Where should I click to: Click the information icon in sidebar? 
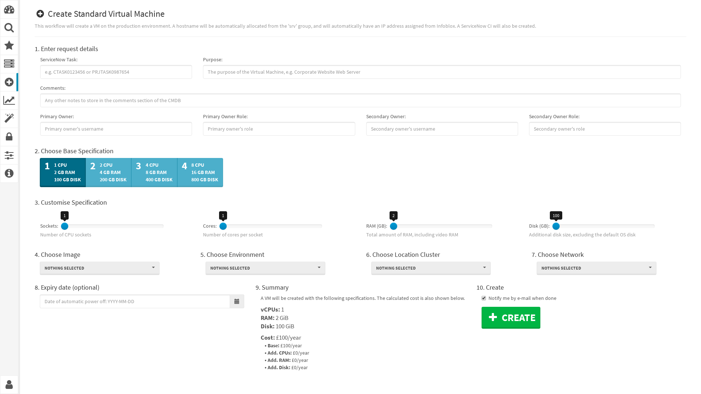click(x=9, y=173)
